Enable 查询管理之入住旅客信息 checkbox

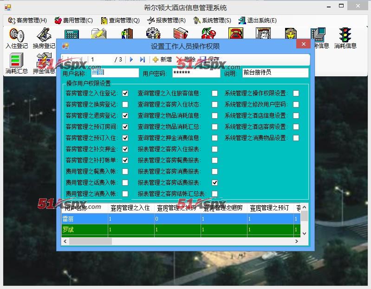click(215, 94)
